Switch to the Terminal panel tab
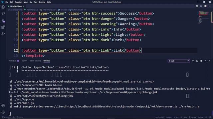This screenshot has height=119, width=213. (x=47, y=61)
